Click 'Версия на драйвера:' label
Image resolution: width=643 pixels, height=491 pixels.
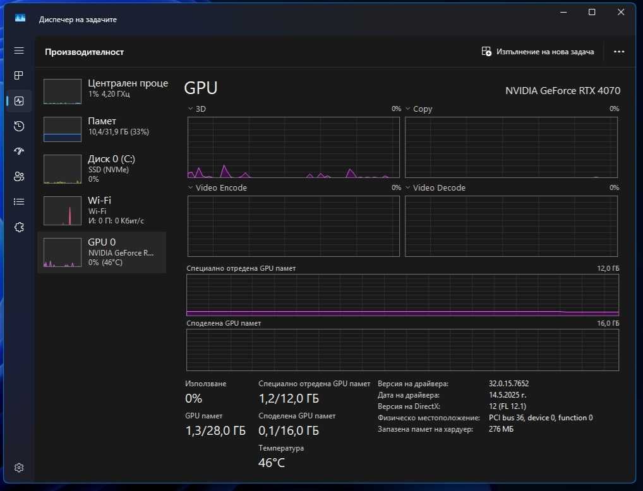(413, 384)
